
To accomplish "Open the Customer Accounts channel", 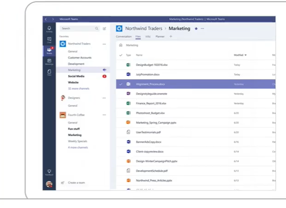I will point(79,58).
